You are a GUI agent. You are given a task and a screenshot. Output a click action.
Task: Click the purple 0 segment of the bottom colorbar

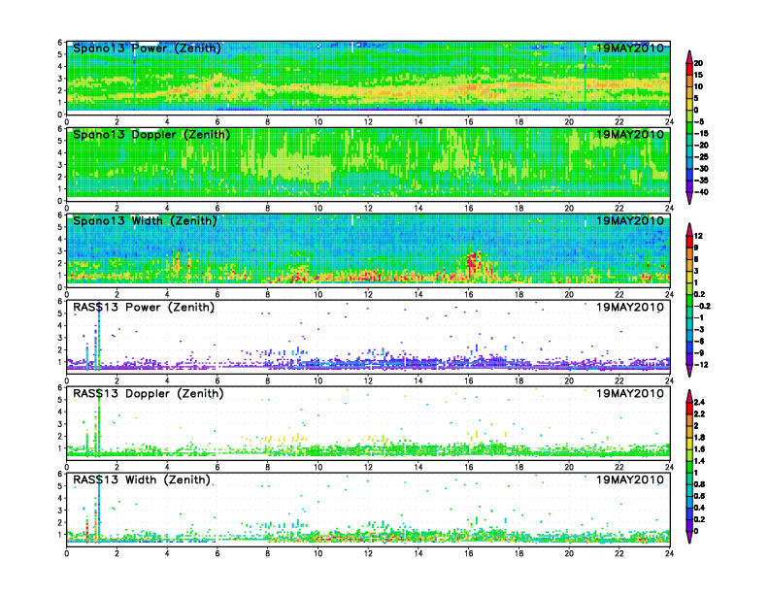click(689, 525)
